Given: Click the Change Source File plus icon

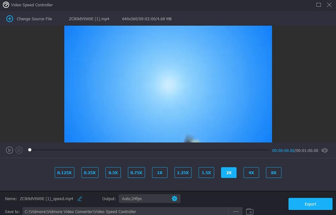Looking at the screenshot, I should click(10, 19).
